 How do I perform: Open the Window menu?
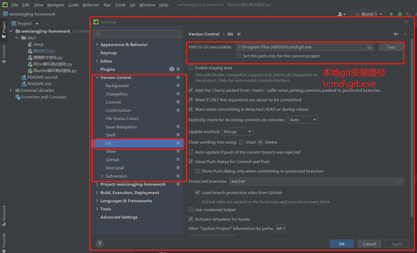[147, 5]
